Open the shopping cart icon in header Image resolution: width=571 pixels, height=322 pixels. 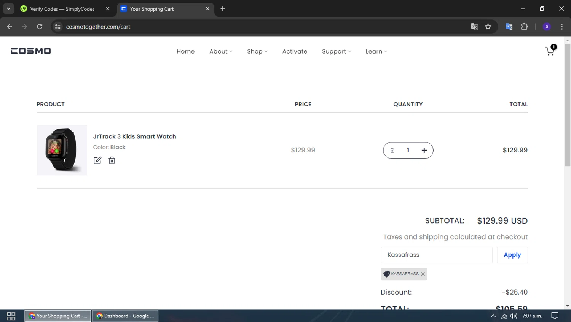[550, 51]
